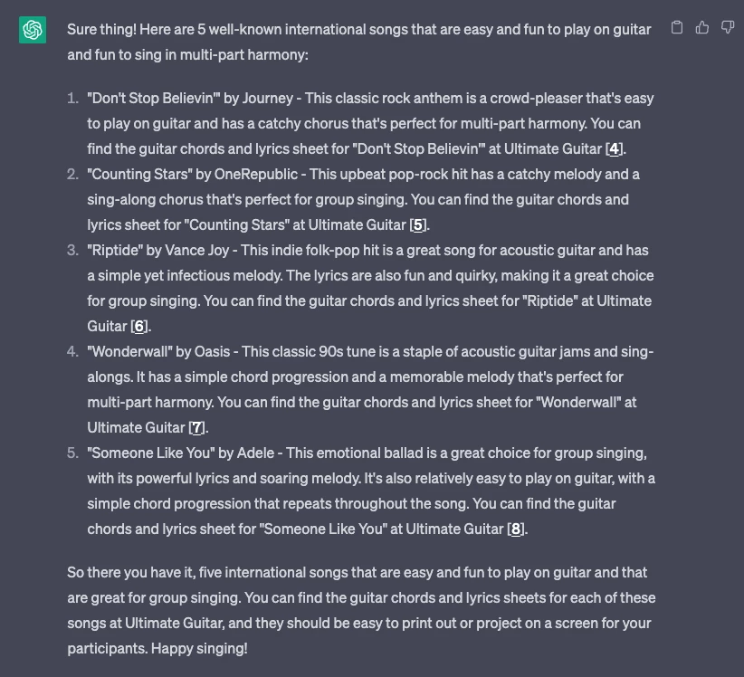Mark the response with thumbs down

[x=728, y=28]
